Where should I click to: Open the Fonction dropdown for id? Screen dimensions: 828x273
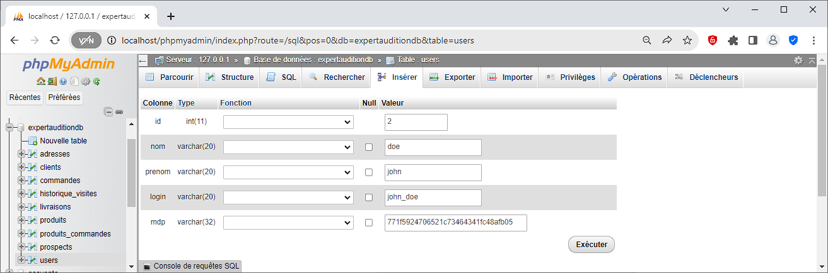coord(288,122)
